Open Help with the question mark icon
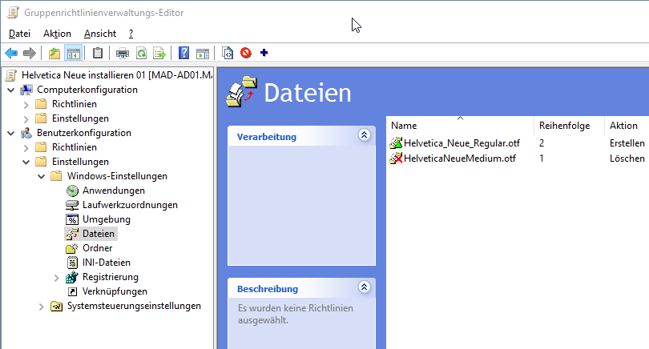649x349 pixels. click(184, 54)
